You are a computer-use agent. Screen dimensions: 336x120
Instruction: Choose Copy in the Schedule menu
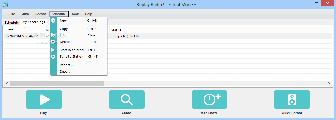coord(78,29)
